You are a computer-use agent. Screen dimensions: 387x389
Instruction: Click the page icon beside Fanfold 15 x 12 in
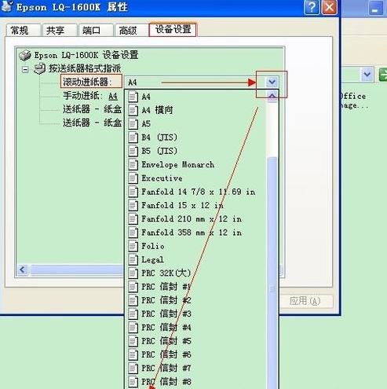point(133,205)
